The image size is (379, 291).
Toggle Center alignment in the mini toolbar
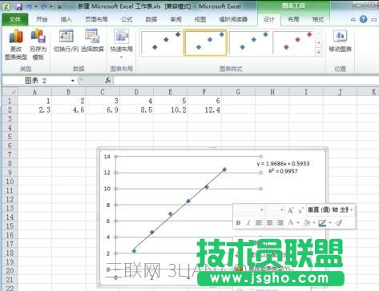click(x=269, y=222)
